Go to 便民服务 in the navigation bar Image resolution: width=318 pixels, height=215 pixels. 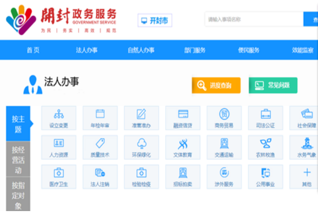click(x=249, y=50)
